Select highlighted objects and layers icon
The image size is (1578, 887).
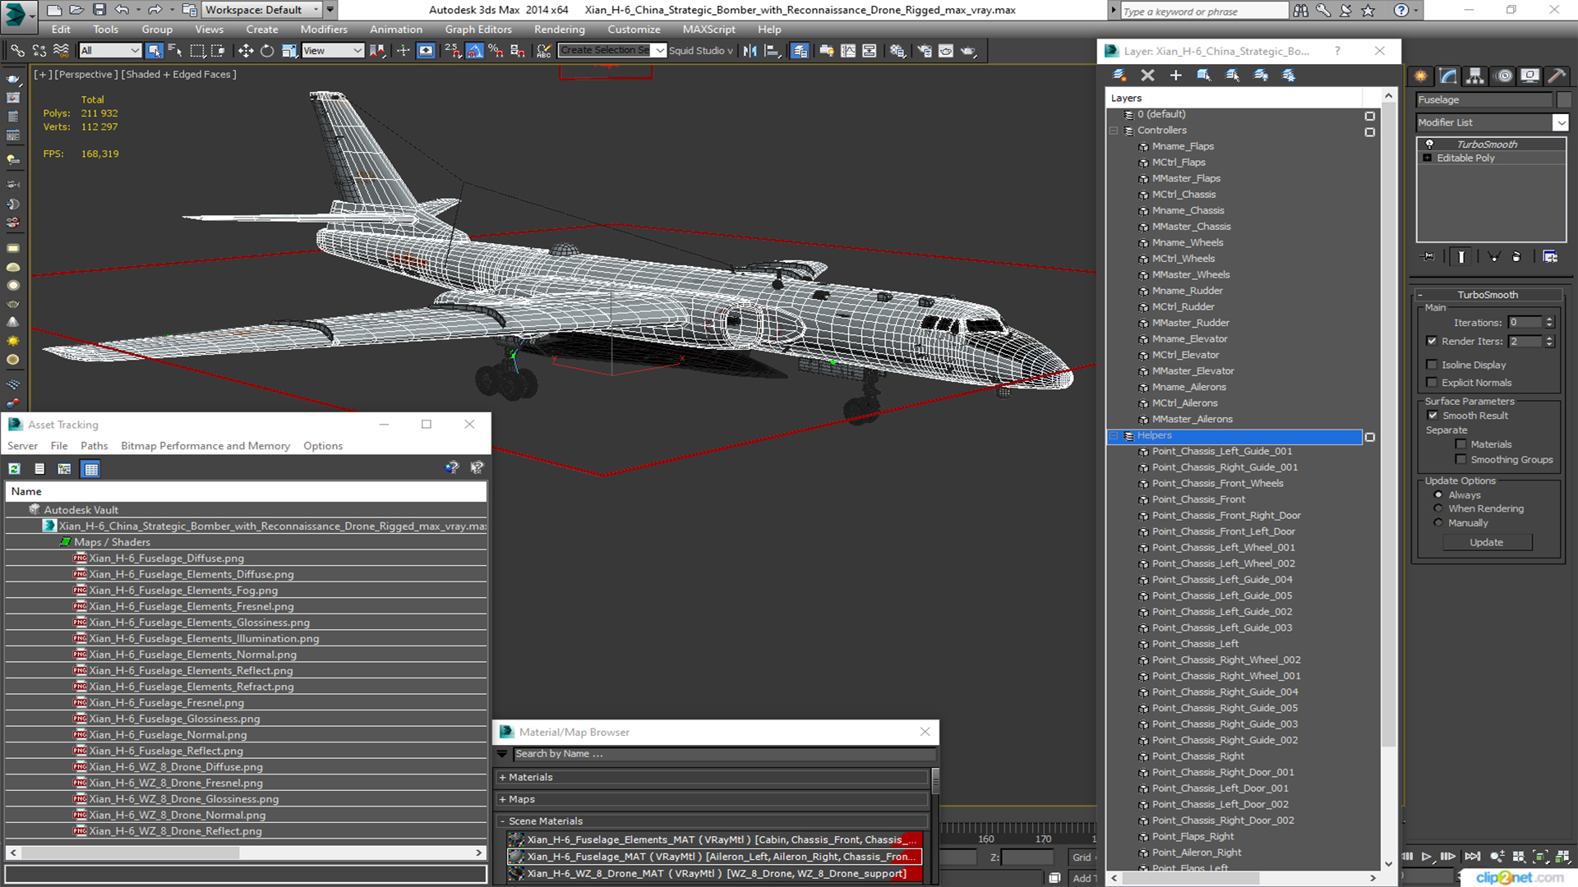click(1203, 75)
